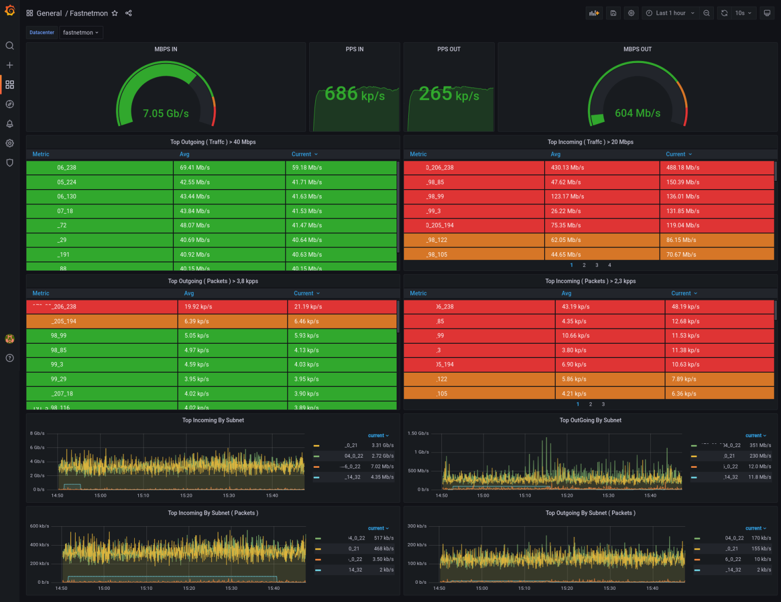Save the dashboard using the disk icon
The height and width of the screenshot is (602, 781).
[x=613, y=13]
